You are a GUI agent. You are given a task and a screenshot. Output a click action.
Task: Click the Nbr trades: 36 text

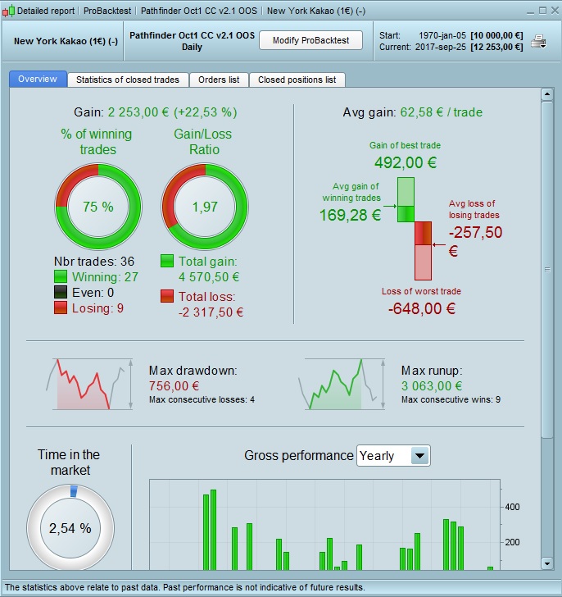(94, 261)
